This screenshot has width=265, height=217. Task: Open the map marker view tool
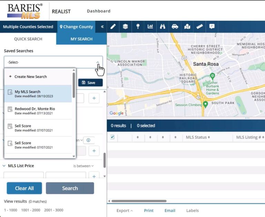click(187, 27)
